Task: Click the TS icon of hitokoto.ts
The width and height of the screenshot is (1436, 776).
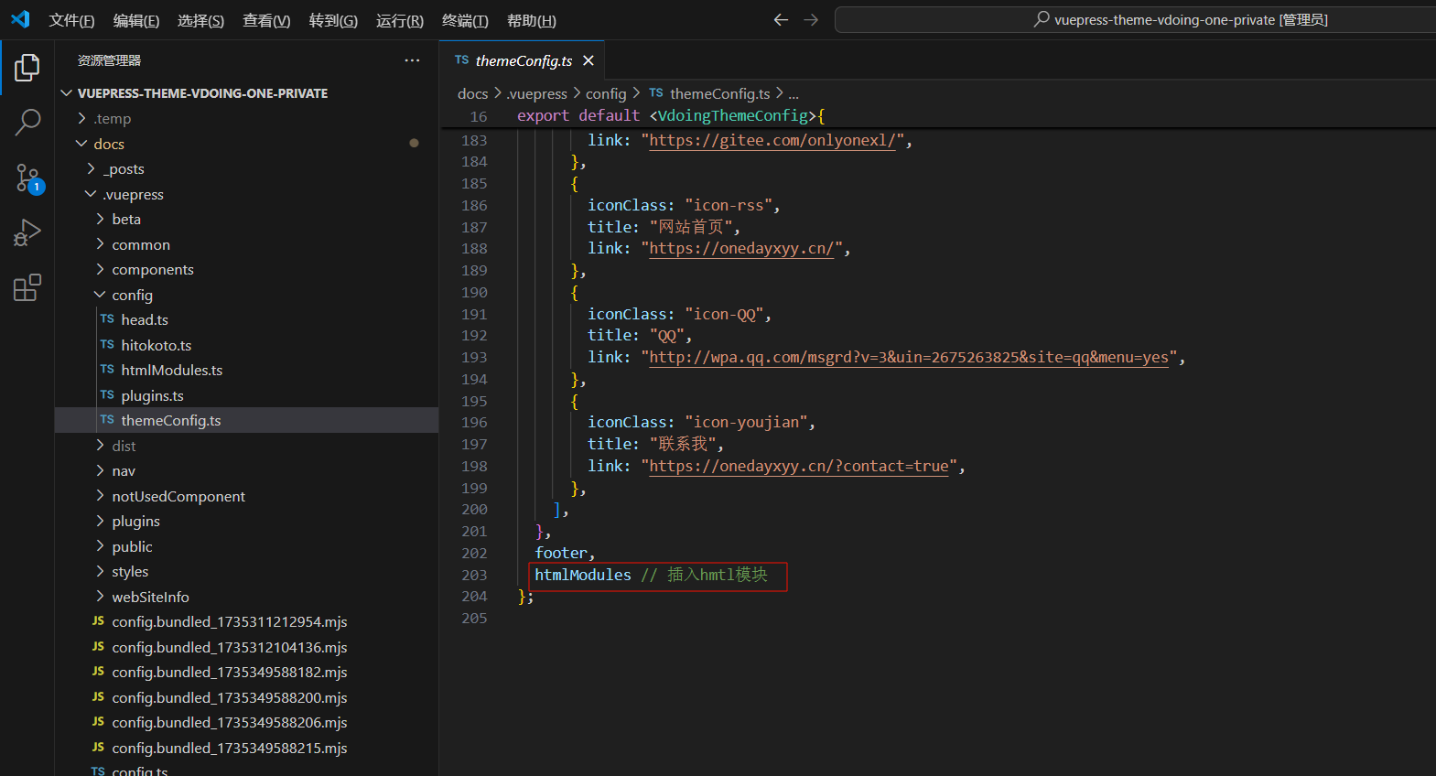Action: tap(107, 345)
